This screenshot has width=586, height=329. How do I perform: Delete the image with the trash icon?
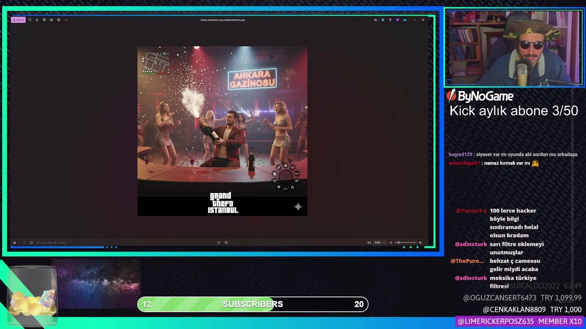[37, 20]
